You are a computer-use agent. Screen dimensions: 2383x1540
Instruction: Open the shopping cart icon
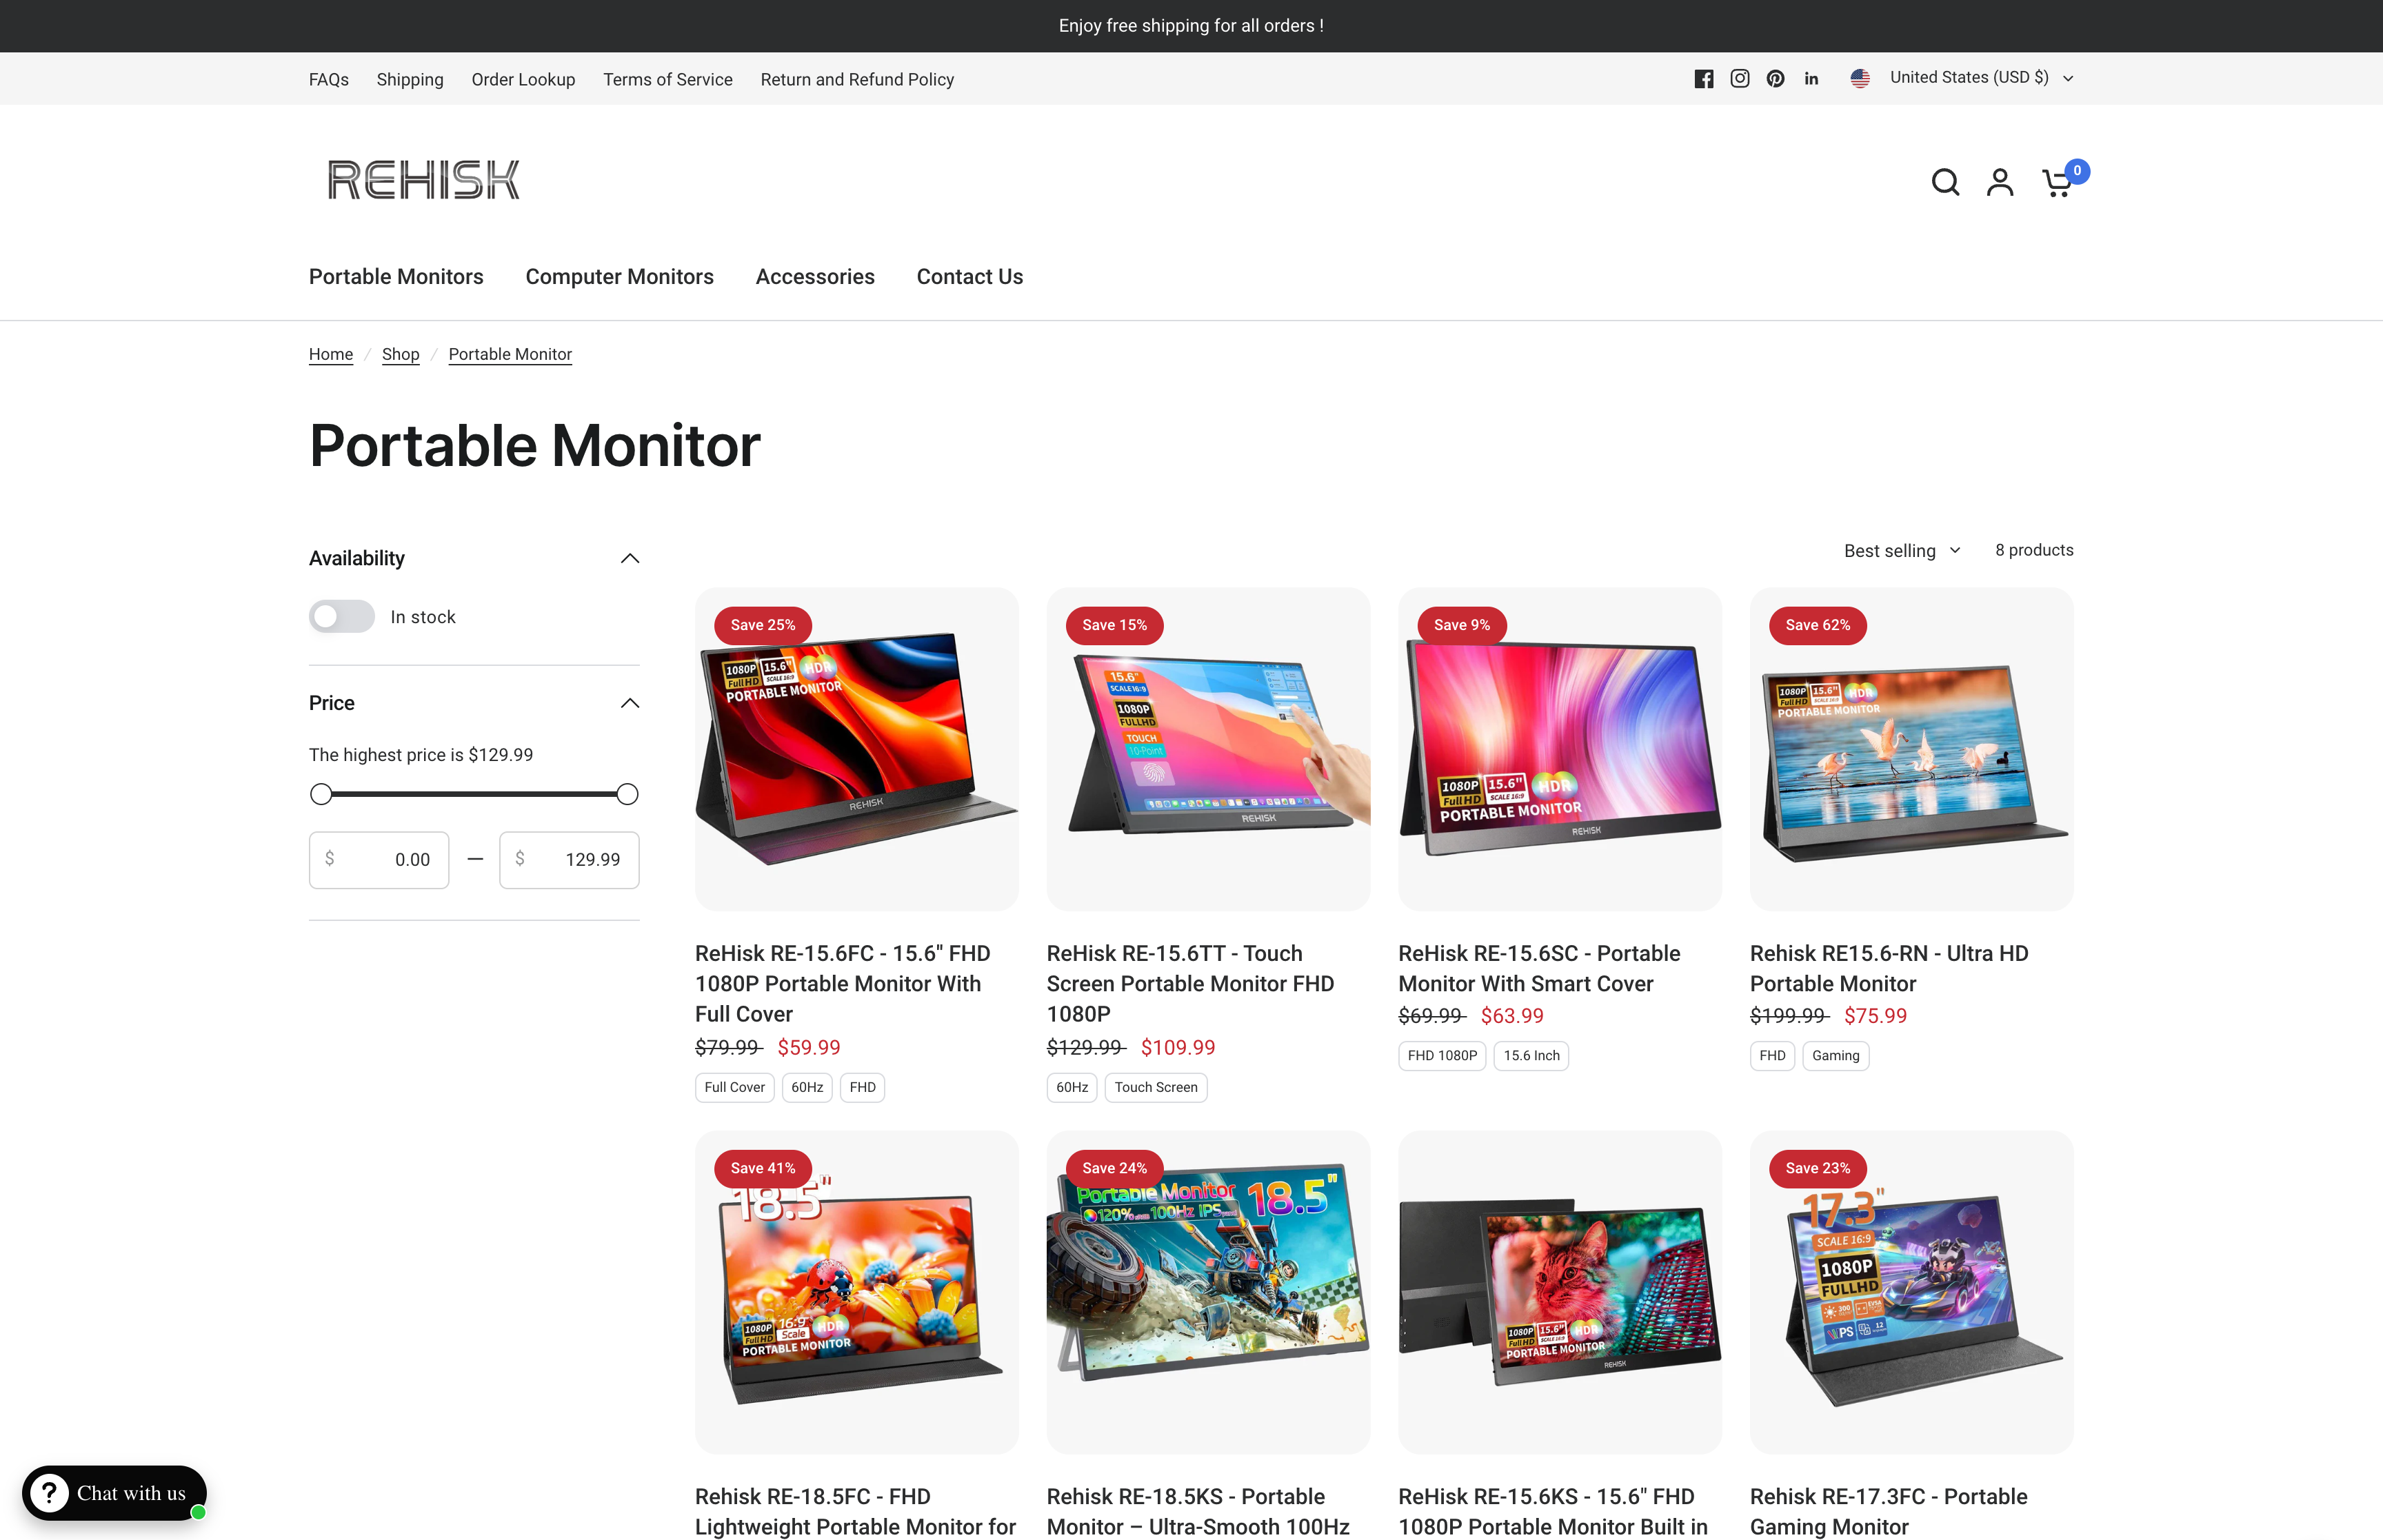(2057, 182)
